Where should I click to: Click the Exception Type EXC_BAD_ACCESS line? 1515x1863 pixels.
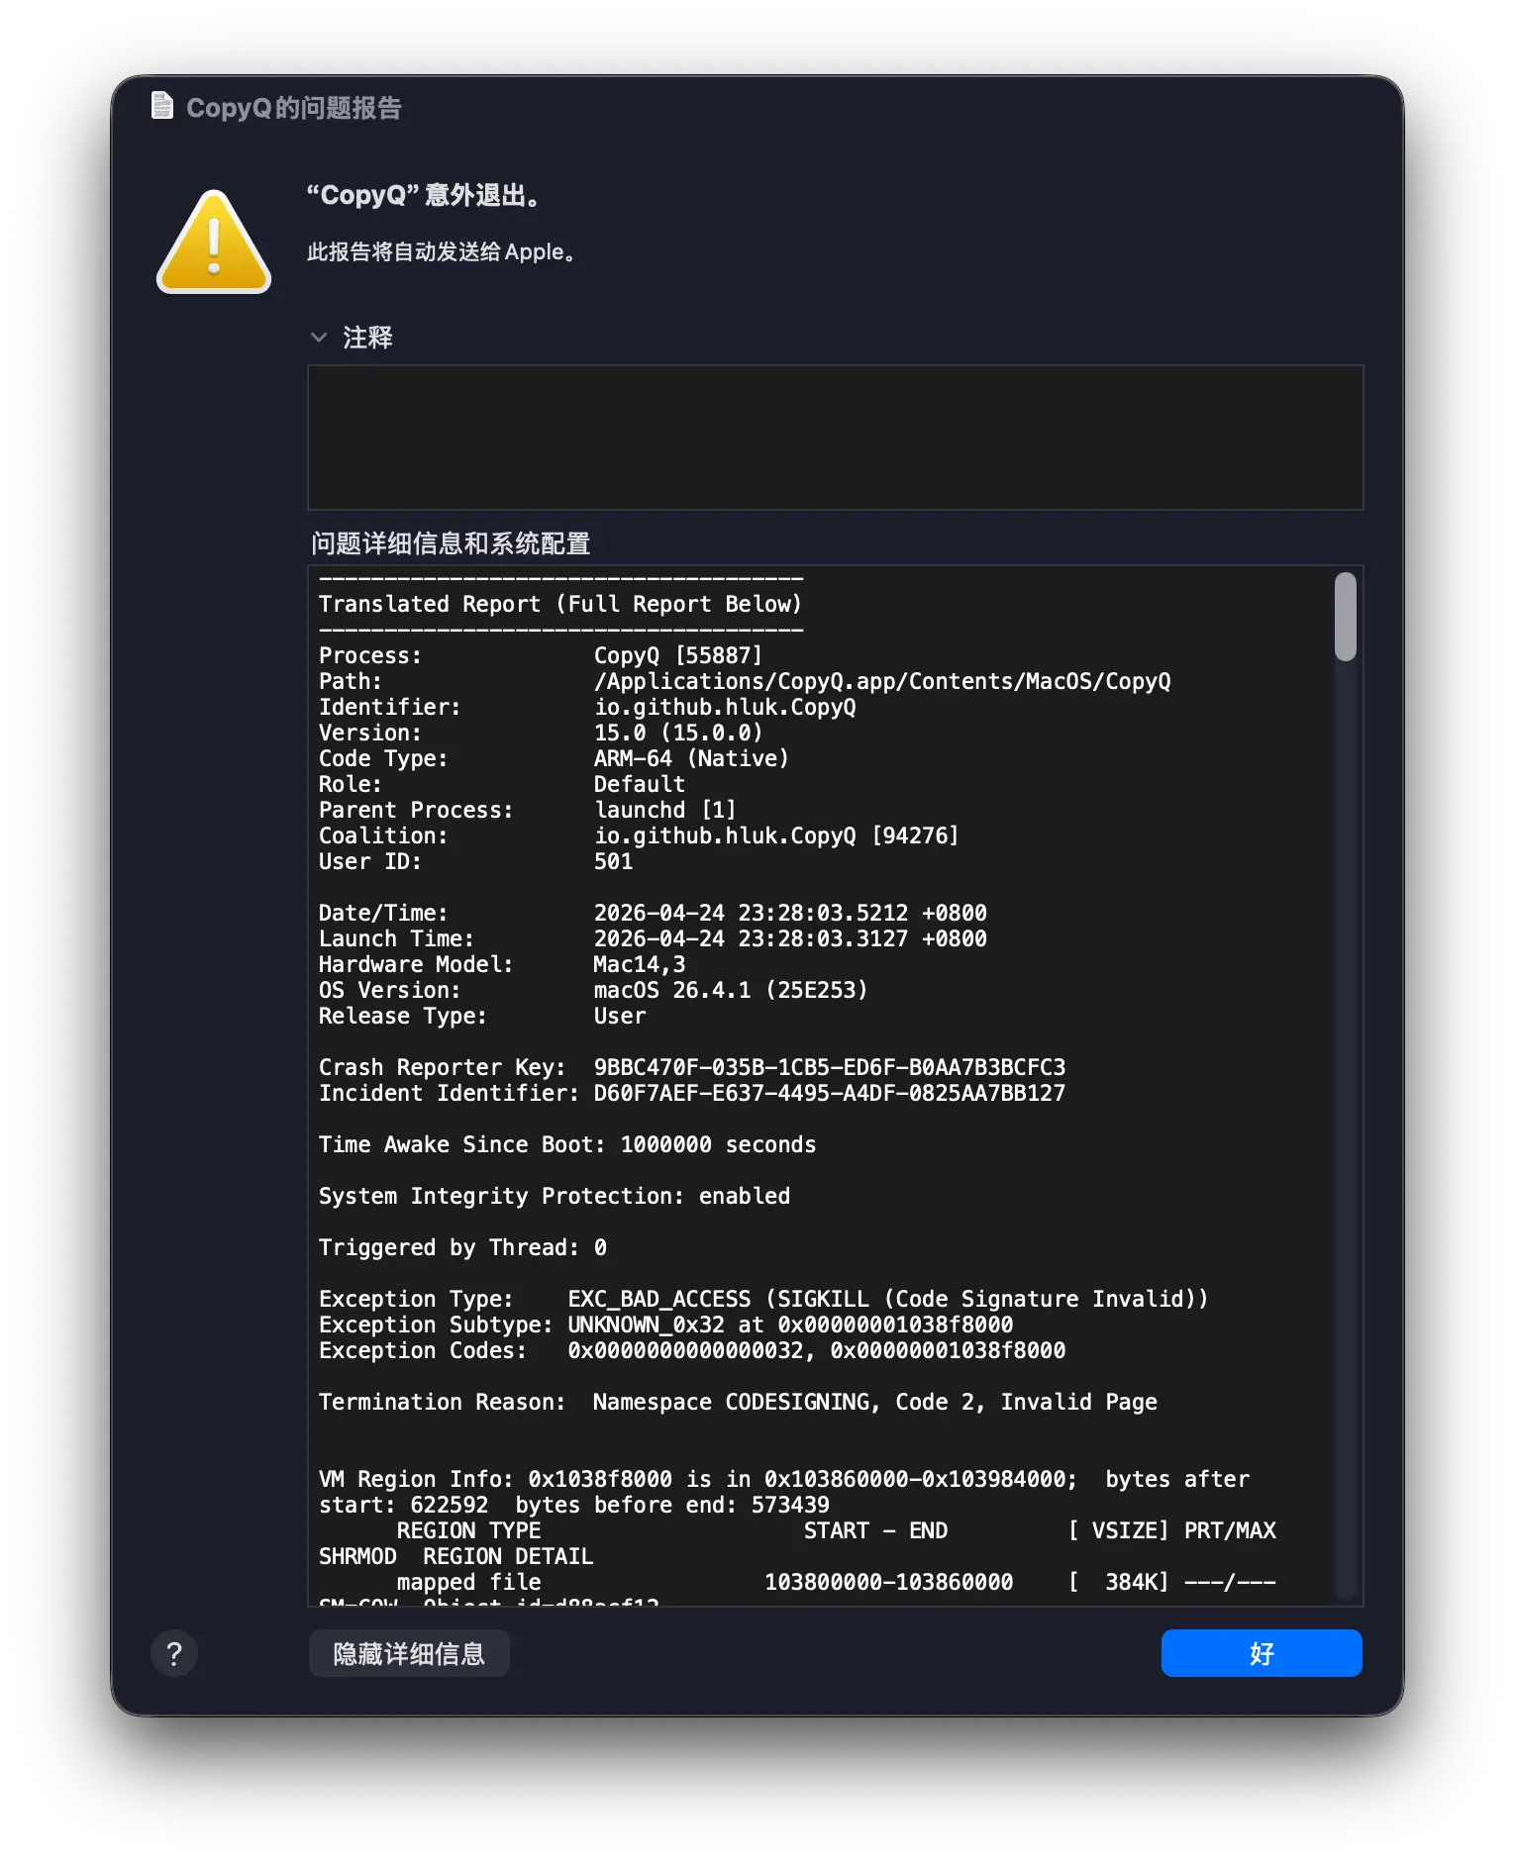click(x=763, y=1299)
